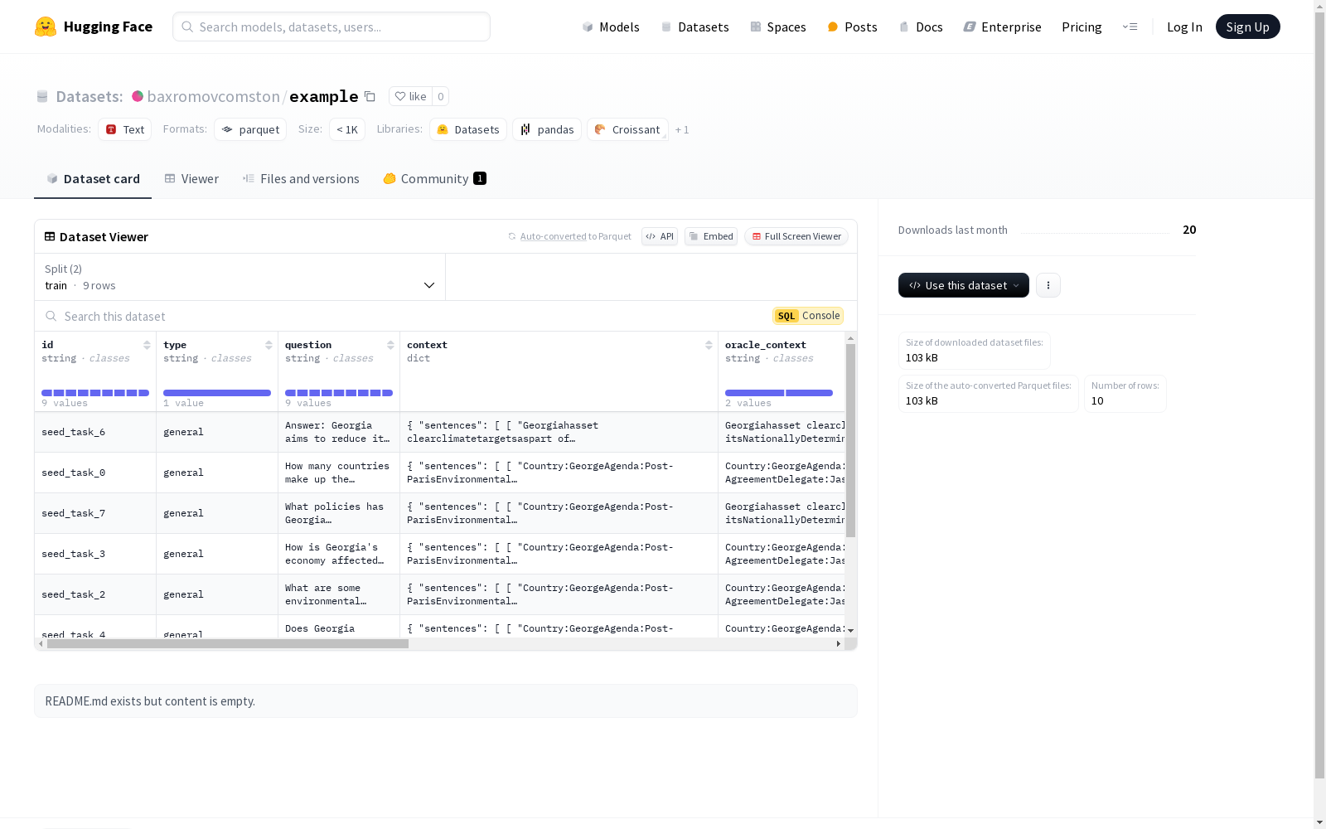Select the seed_task_2 cell

click(x=95, y=594)
